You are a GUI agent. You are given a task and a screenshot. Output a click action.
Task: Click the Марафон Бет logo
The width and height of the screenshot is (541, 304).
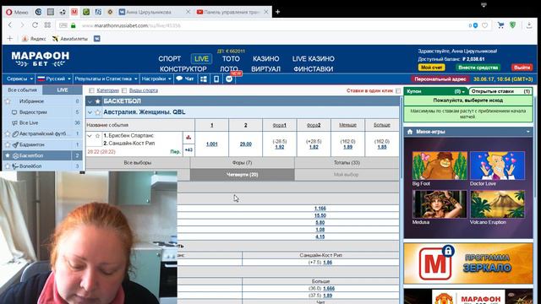[x=41, y=59]
